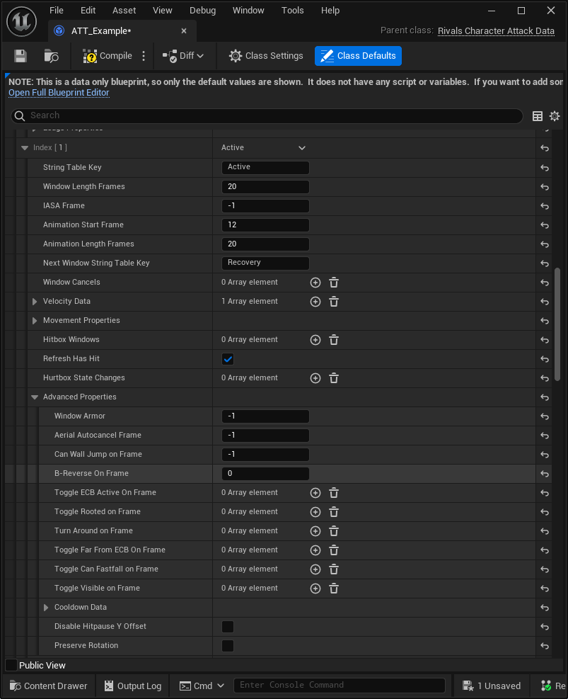Clear Hitbox Windows array trash icon
The image size is (568, 699).
pos(334,340)
